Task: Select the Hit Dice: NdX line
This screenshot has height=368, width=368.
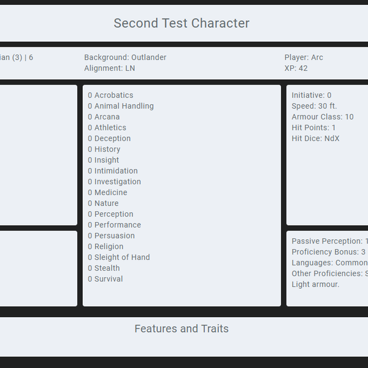Action: [315, 139]
